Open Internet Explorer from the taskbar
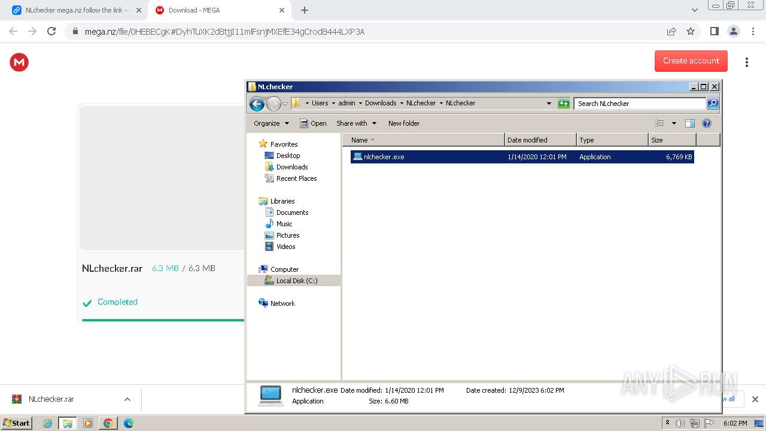This screenshot has width=766, height=431. (x=48, y=423)
